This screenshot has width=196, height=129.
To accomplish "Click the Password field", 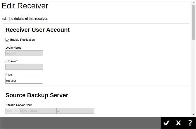I will [x=24, y=67].
